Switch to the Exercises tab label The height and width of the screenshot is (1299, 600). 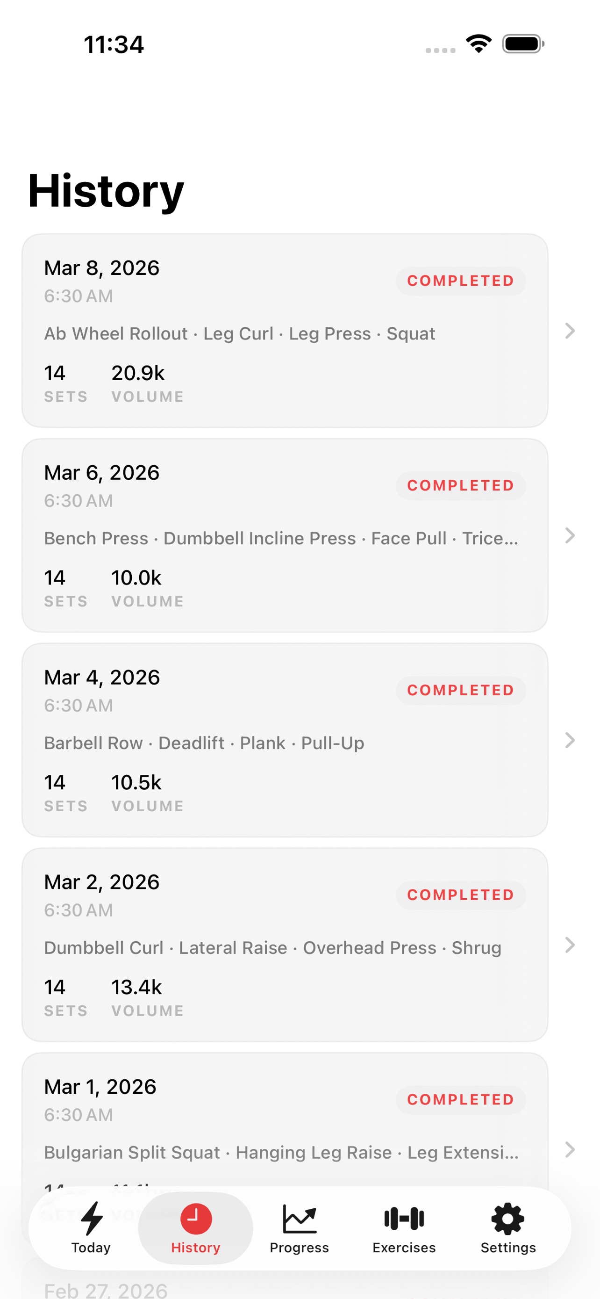pos(404,1248)
